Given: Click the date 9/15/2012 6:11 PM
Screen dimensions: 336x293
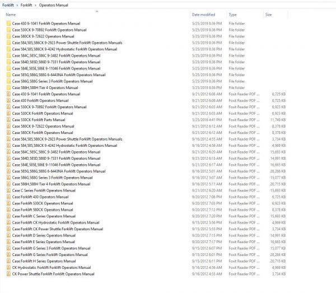Looking at the screenshot, I should (207, 261).
